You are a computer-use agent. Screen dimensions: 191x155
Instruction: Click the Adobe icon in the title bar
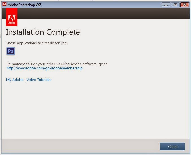pos(5,5)
